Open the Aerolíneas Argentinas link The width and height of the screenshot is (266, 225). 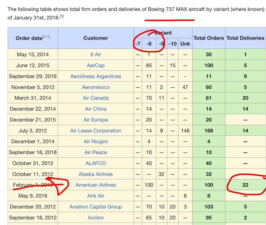coord(96,76)
